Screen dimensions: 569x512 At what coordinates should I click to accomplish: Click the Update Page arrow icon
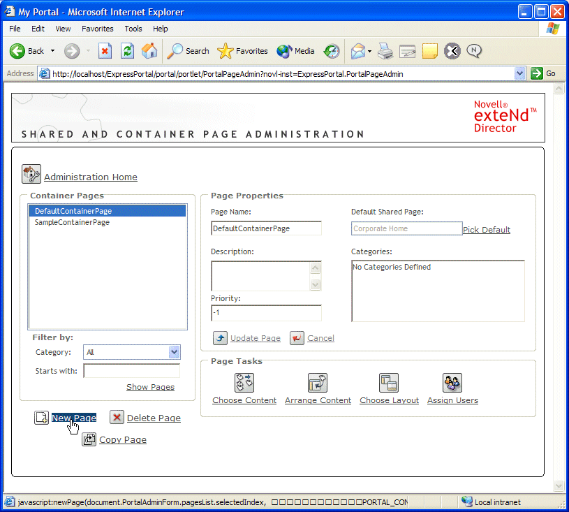click(220, 338)
